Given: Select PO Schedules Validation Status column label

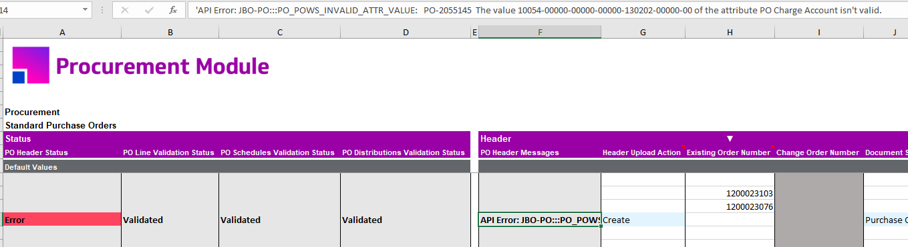Looking at the screenshot, I should pyautogui.click(x=277, y=152).
